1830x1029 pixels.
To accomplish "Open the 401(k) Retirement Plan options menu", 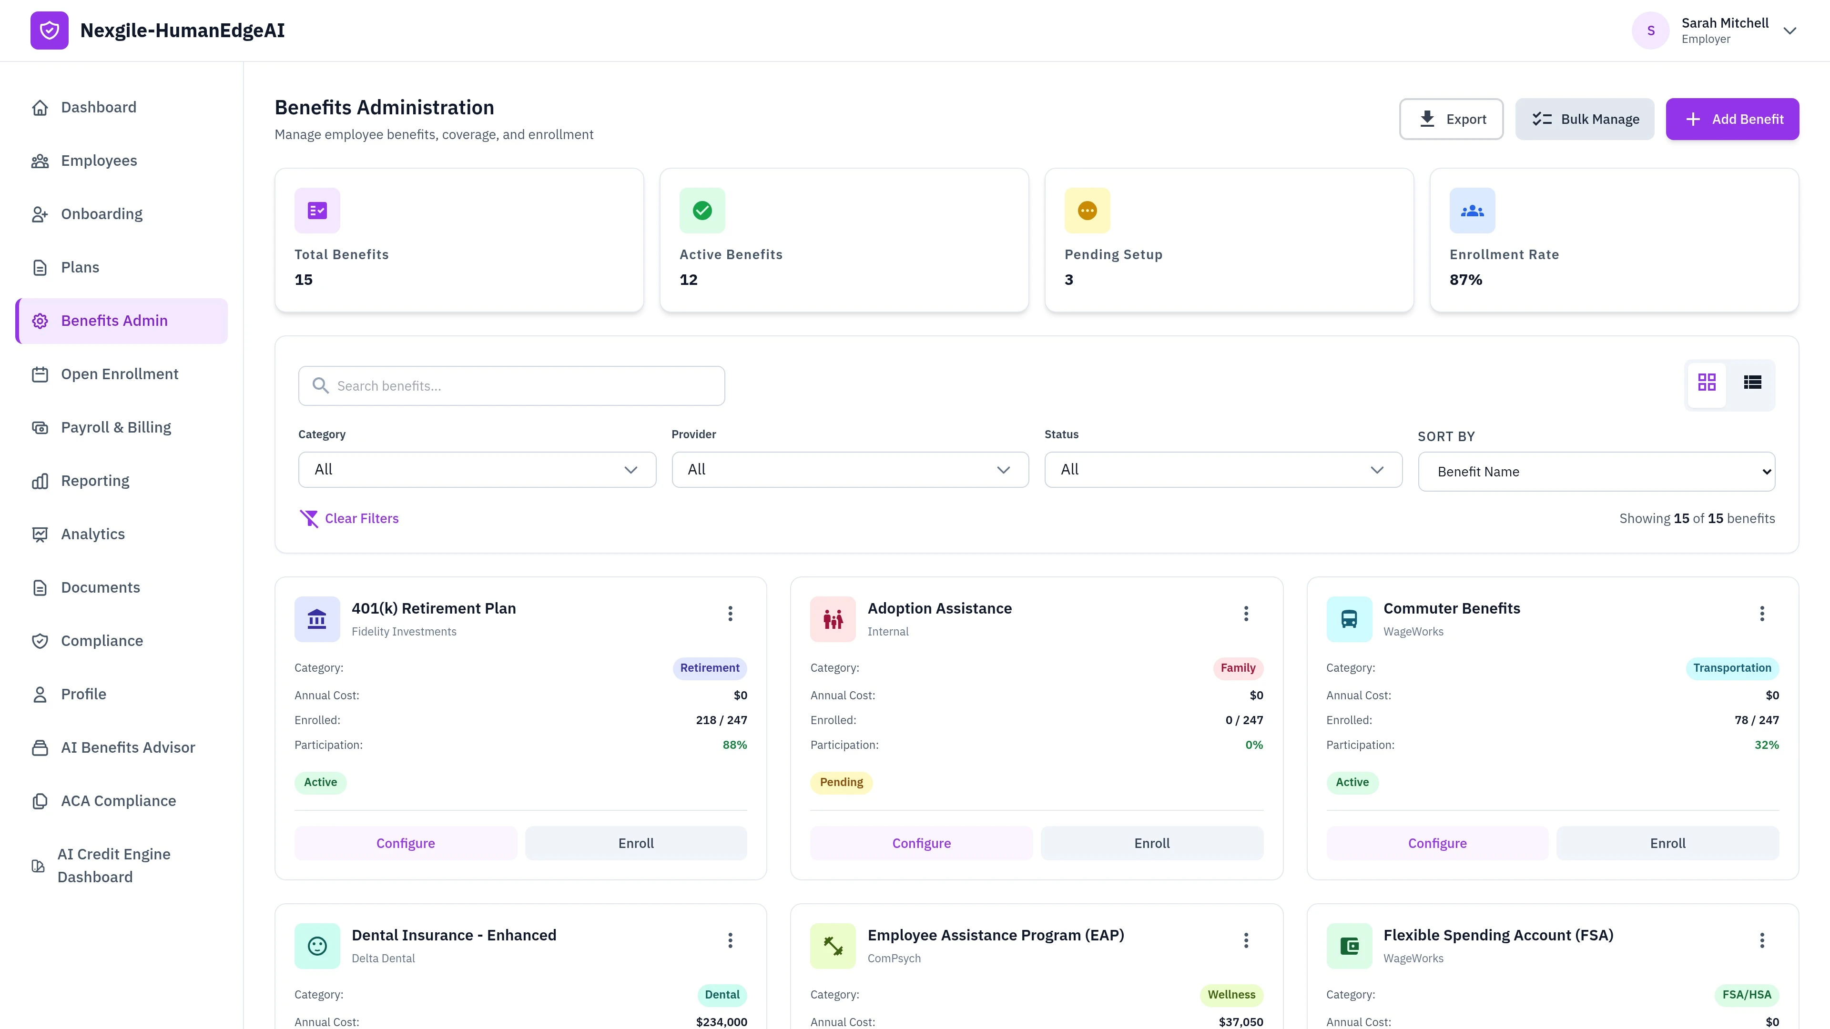I will pyautogui.click(x=730, y=613).
